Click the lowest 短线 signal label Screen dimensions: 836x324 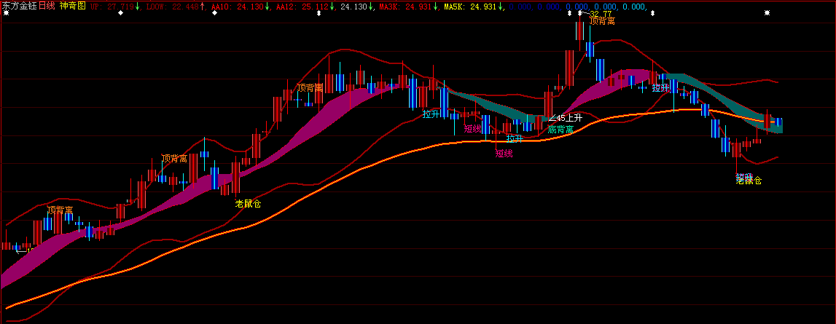point(504,154)
